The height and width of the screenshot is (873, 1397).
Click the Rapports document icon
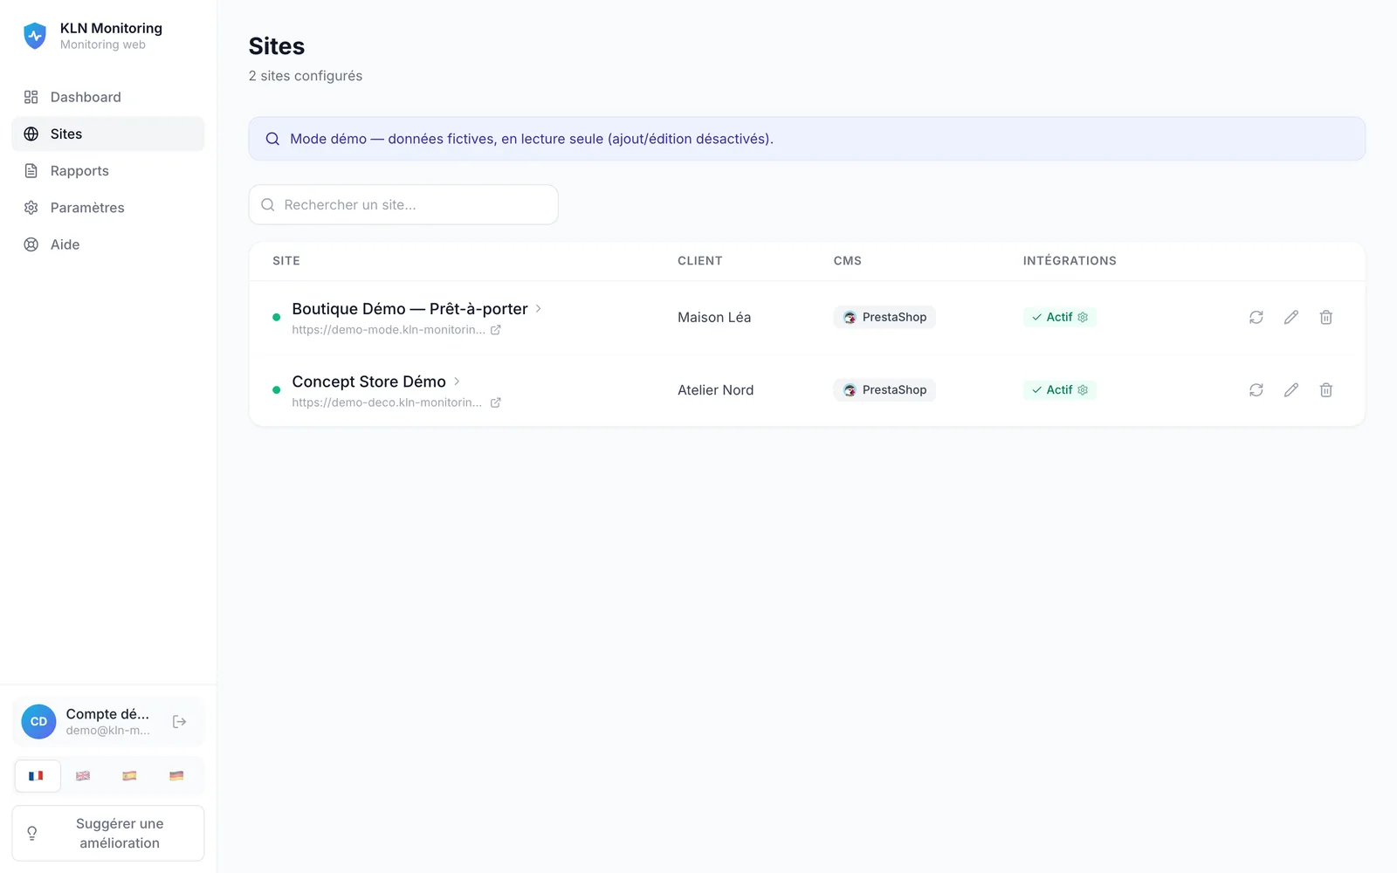pyautogui.click(x=31, y=171)
